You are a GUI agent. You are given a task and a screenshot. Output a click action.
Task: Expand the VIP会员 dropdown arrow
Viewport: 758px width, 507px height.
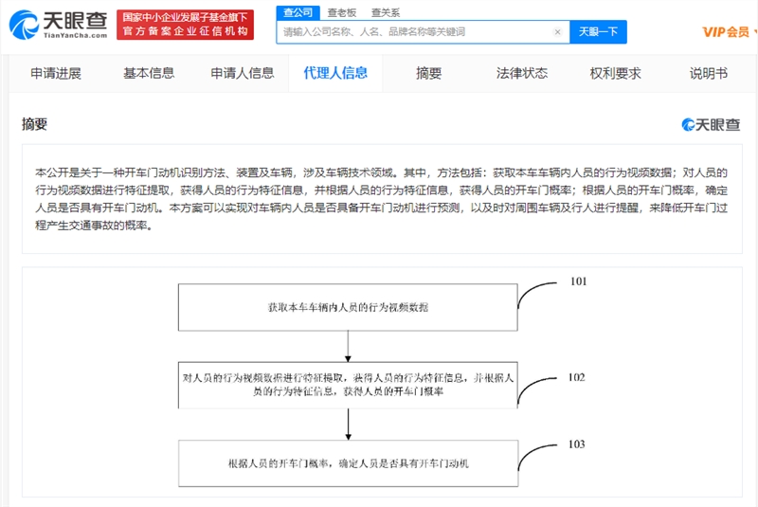click(755, 32)
